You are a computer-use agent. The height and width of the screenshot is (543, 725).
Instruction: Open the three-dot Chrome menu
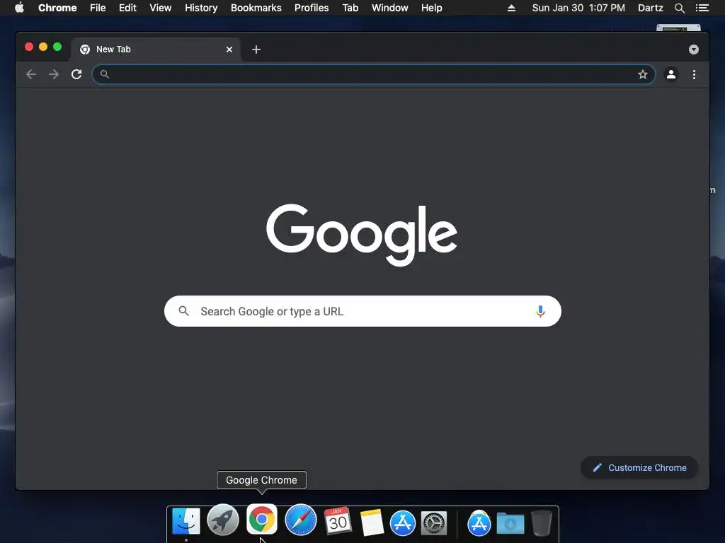694,74
